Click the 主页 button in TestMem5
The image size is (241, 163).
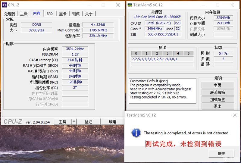218,85
